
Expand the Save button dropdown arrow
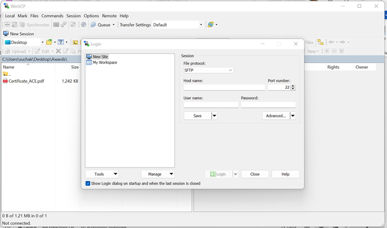pos(214,116)
